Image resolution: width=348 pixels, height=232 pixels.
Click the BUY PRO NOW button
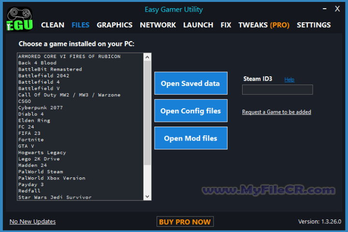coord(185,221)
